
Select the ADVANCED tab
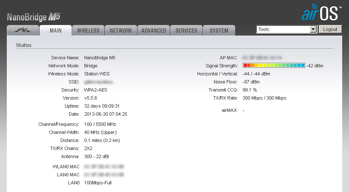coord(154,31)
